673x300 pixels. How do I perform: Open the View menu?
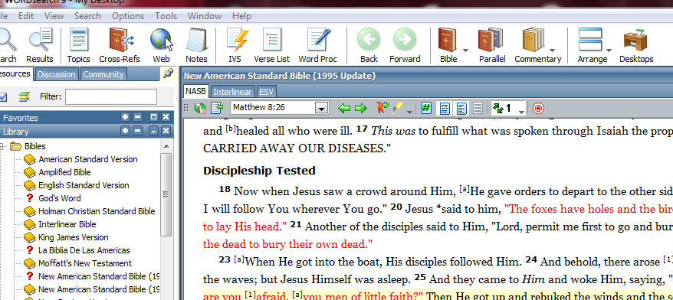point(54,16)
